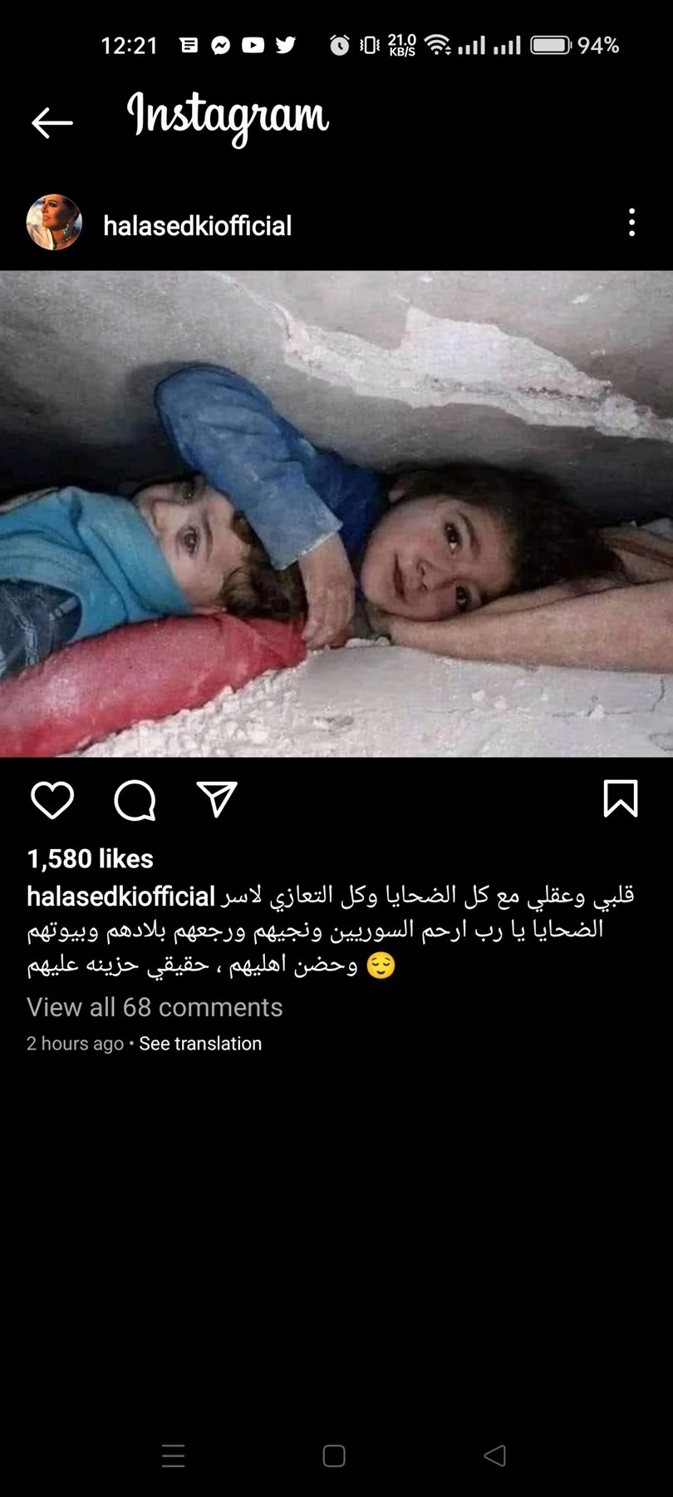Image resolution: width=673 pixels, height=1497 pixels.
Task: Tap the Android back triangle button
Action: coord(495,1455)
